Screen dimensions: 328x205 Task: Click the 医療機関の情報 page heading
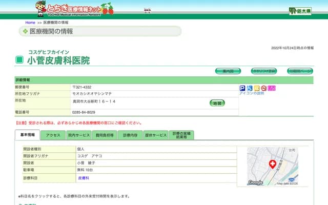coord(51,31)
